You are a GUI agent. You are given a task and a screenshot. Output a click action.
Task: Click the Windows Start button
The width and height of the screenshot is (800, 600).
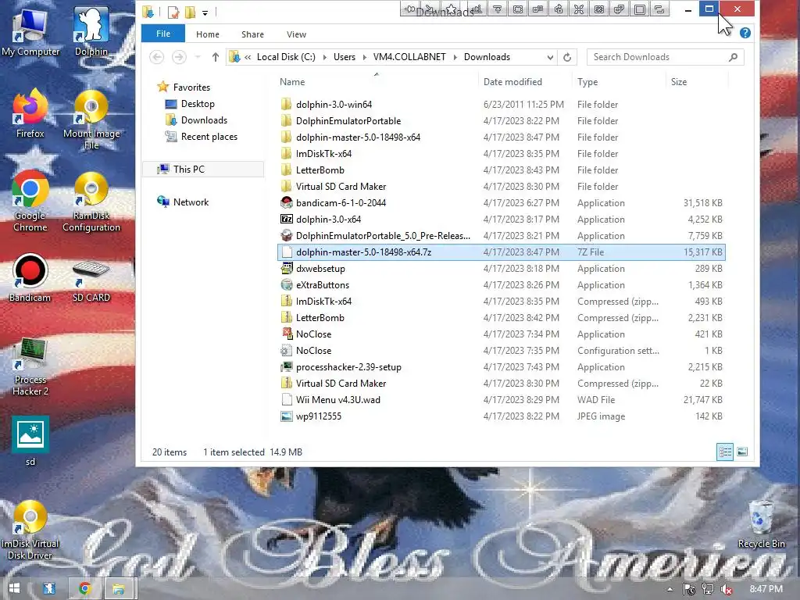[x=14, y=588]
